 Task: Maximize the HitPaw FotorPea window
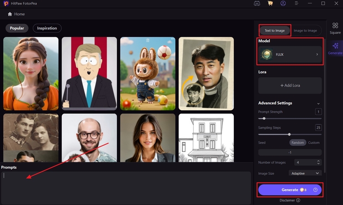click(323, 3)
